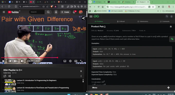The image size is (175, 95).
Task: Toggle full screen on the video
Action: tap(81, 61)
